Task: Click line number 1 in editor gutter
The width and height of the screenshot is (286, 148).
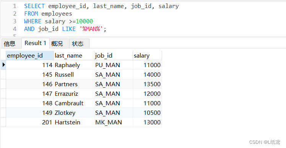Action: coord(15,6)
